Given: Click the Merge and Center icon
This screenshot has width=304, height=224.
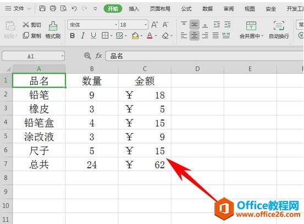Looking at the screenshot, I should (x=251, y=25).
